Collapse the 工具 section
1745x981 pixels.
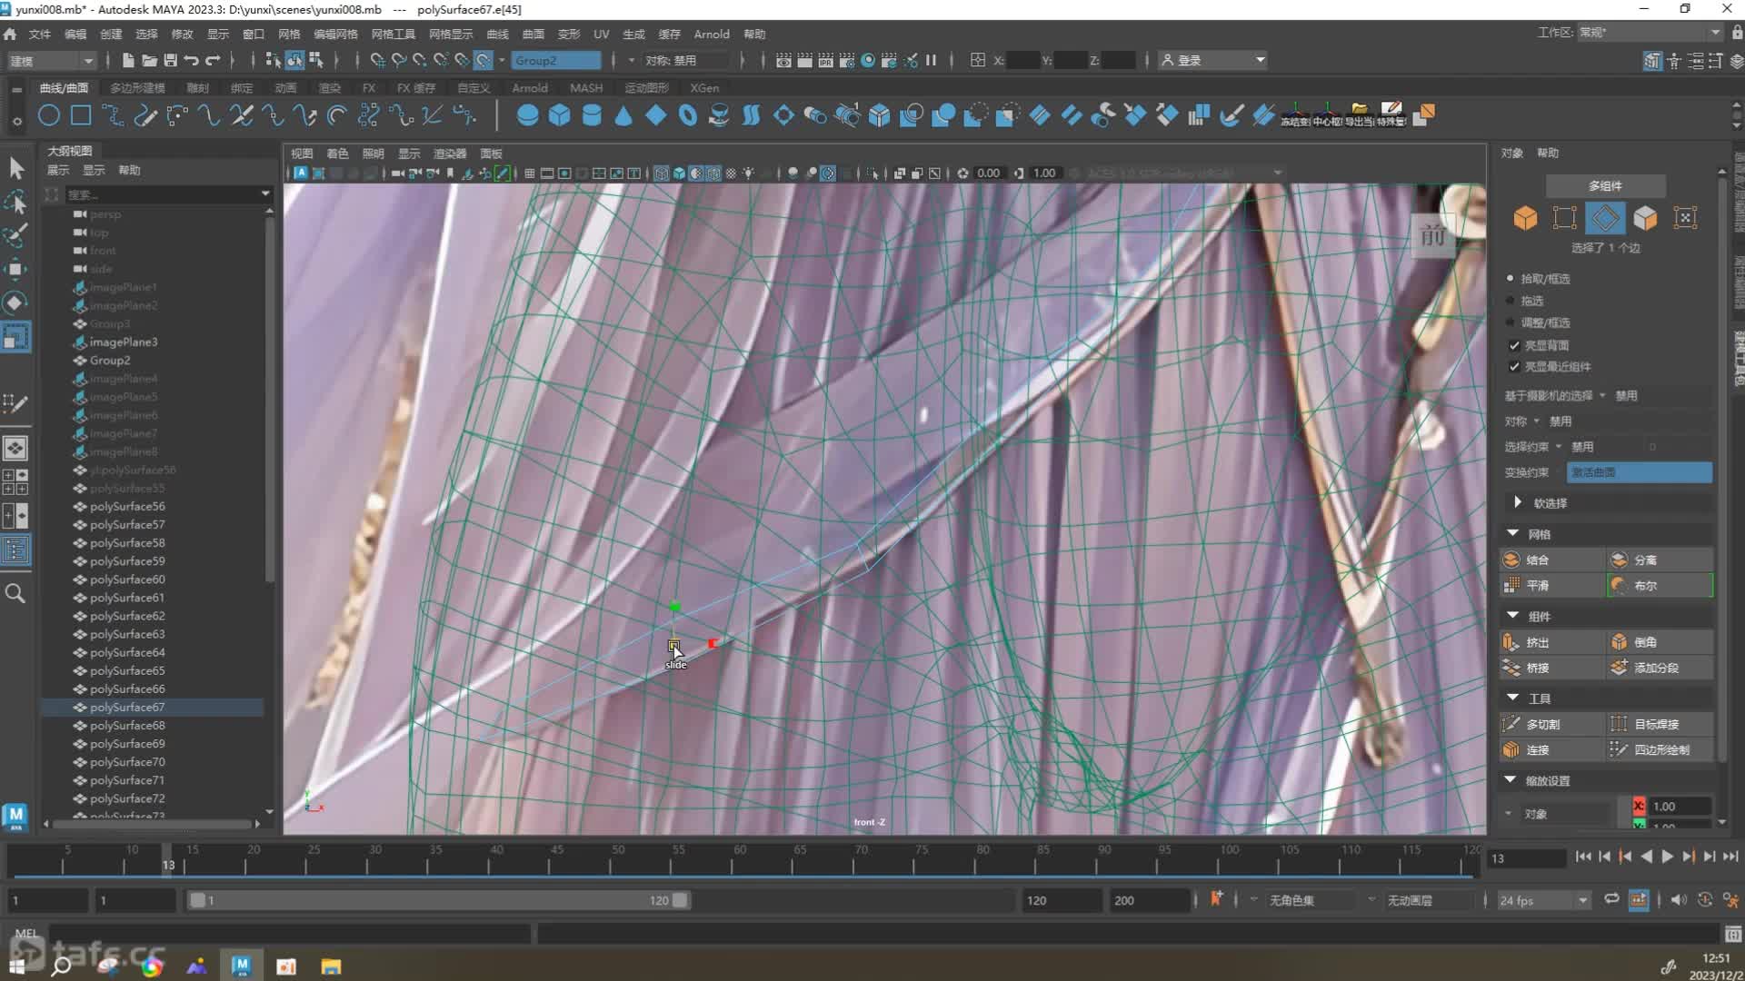[x=1512, y=698]
